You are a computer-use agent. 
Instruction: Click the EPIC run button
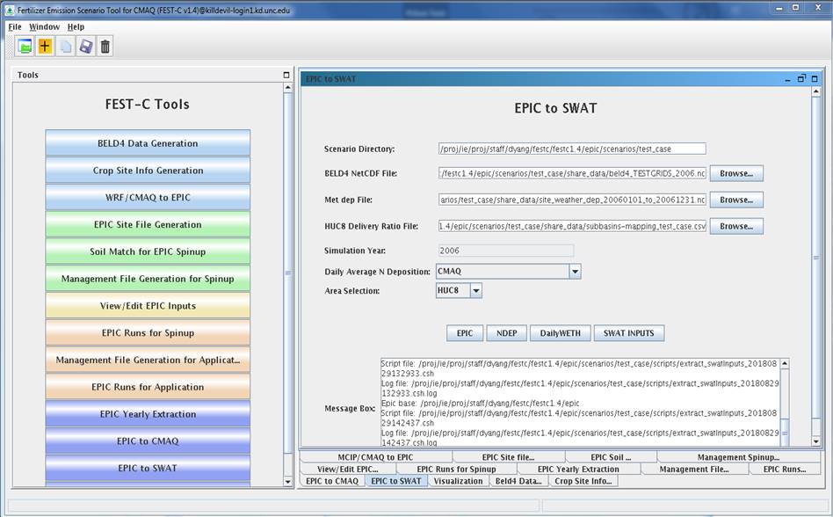(x=465, y=333)
